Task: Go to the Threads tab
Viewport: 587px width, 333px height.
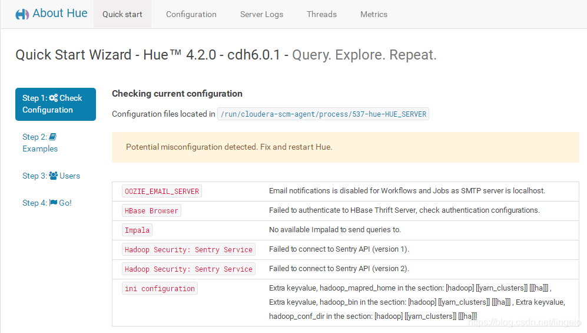Action: coord(321,14)
